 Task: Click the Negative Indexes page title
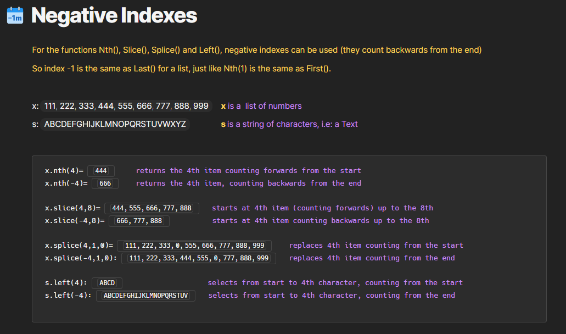click(114, 15)
